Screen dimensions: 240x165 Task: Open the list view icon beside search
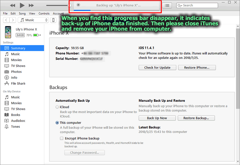coord(167,5)
